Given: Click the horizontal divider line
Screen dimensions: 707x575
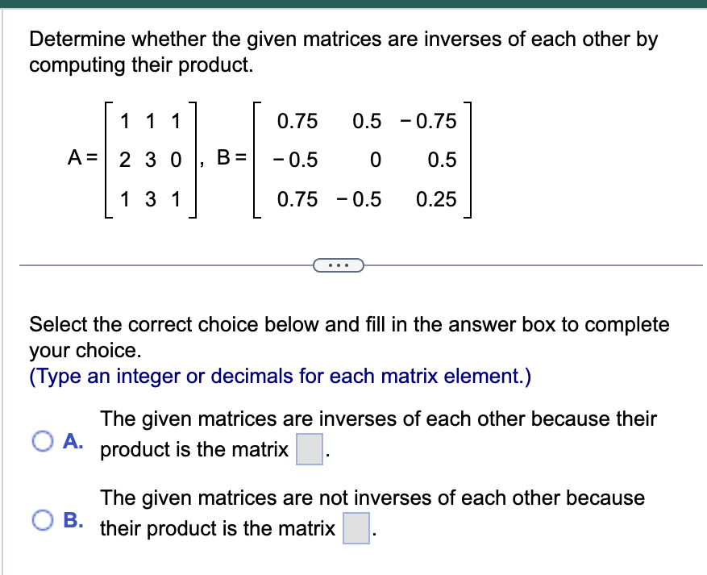Looking at the screenshot, I should (x=161, y=264).
